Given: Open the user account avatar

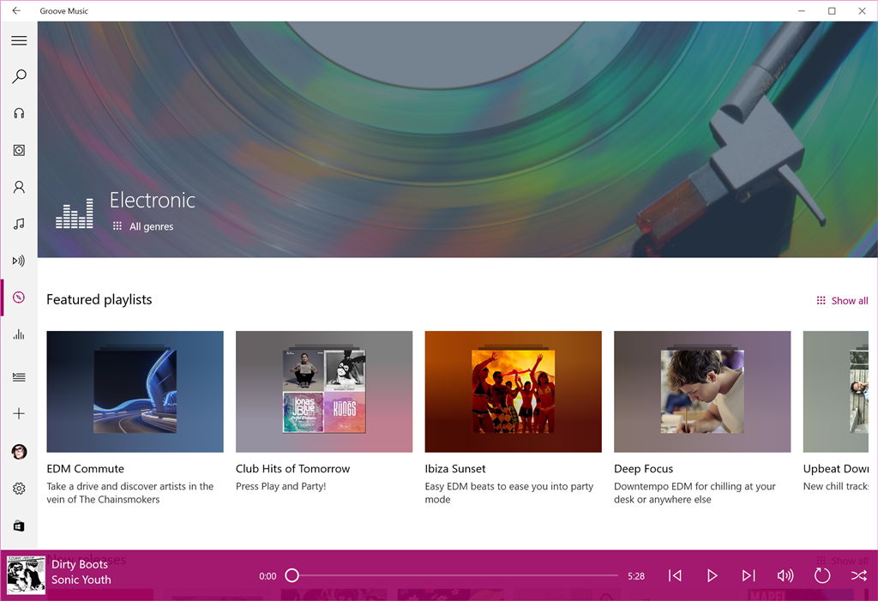Looking at the screenshot, I should (x=19, y=452).
